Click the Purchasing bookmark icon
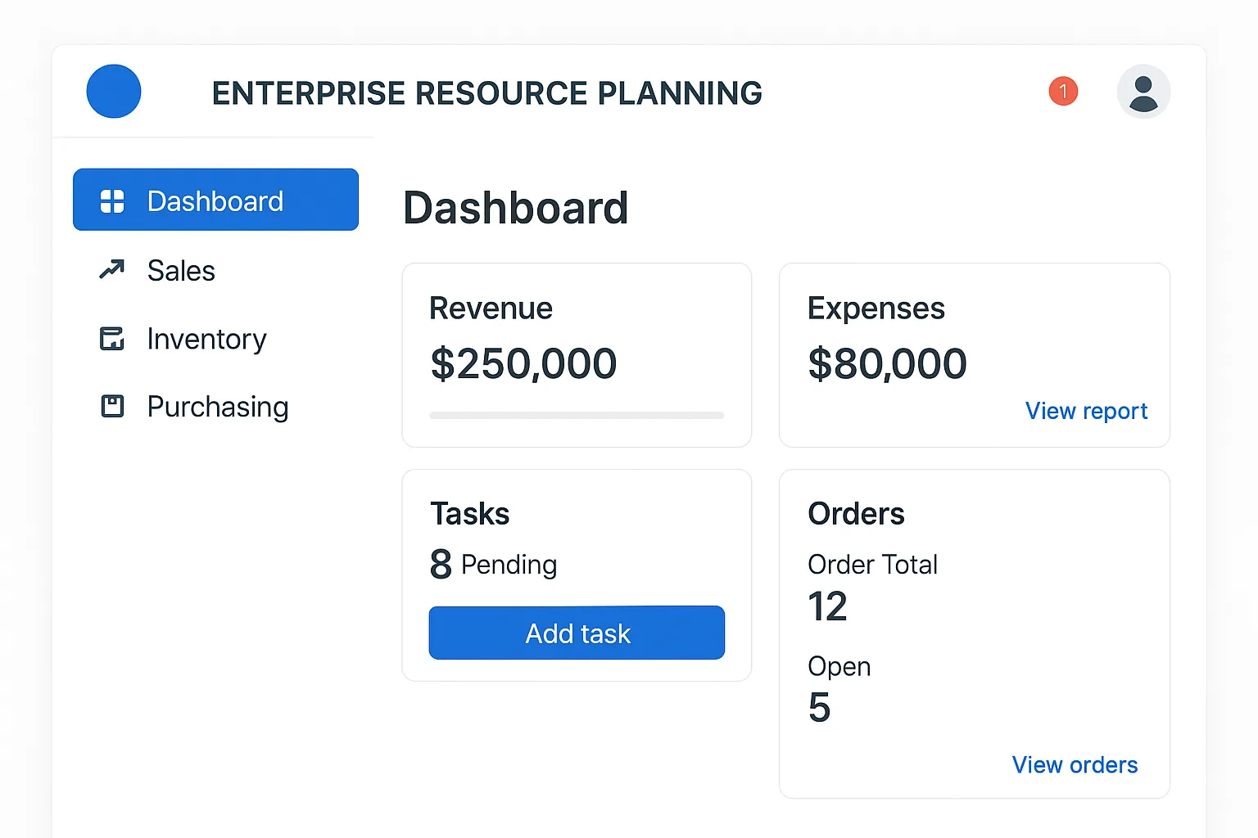Screen dimensions: 1258x838 [x=111, y=406]
